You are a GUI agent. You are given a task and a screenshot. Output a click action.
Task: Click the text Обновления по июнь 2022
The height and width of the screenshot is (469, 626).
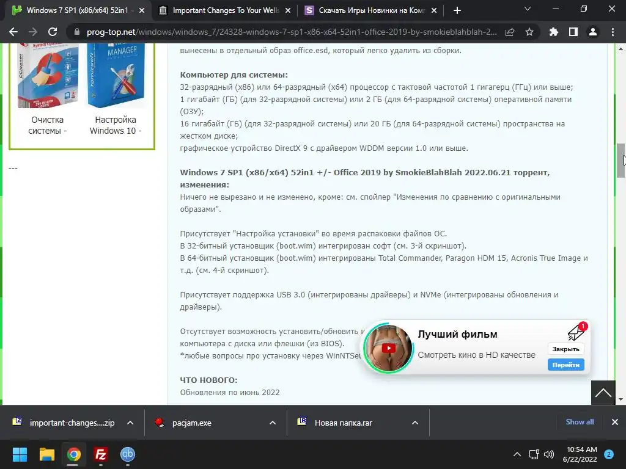point(230,393)
